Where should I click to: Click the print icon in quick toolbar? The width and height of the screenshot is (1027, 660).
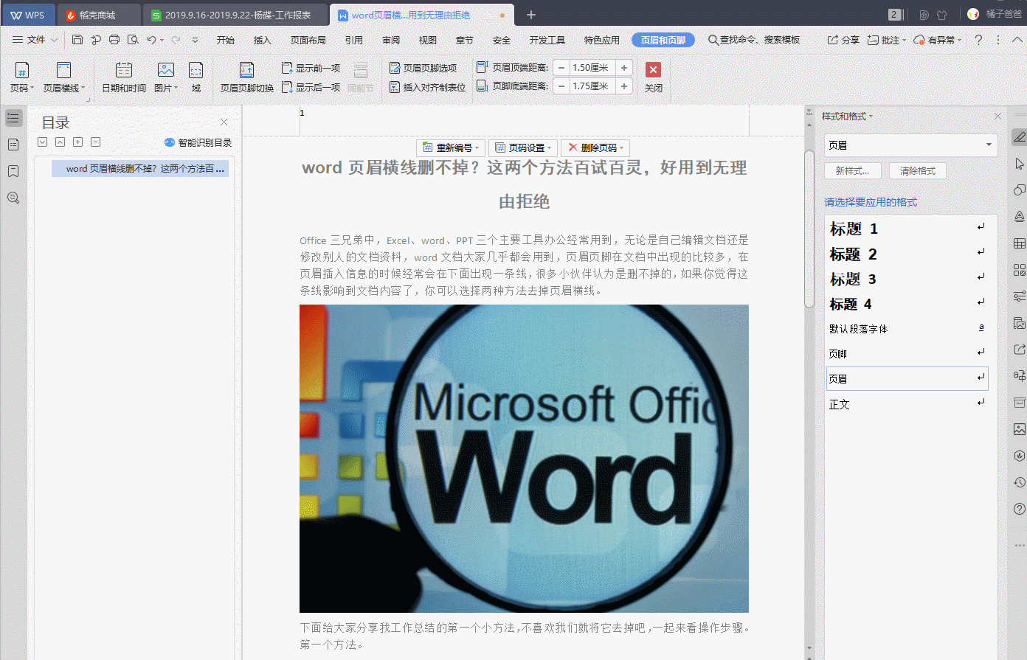(114, 40)
